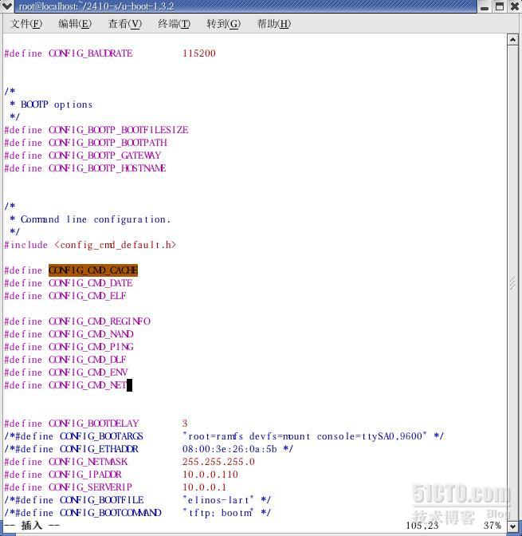Maximize the terminal window
Viewport: 522px width, 536px height.
[x=500, y=6]
